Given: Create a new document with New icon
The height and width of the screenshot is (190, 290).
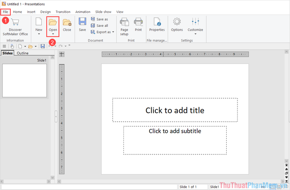Looking at the screenshot, I should tap(39, 22).
